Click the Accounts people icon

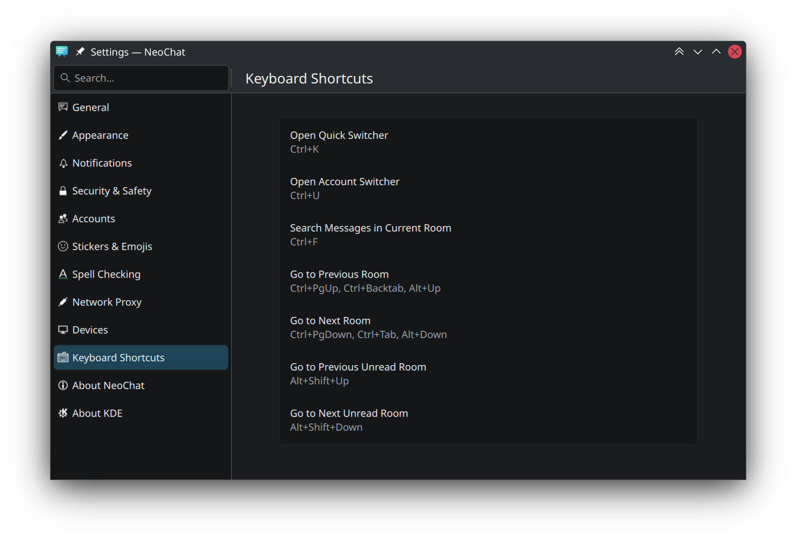63,219
